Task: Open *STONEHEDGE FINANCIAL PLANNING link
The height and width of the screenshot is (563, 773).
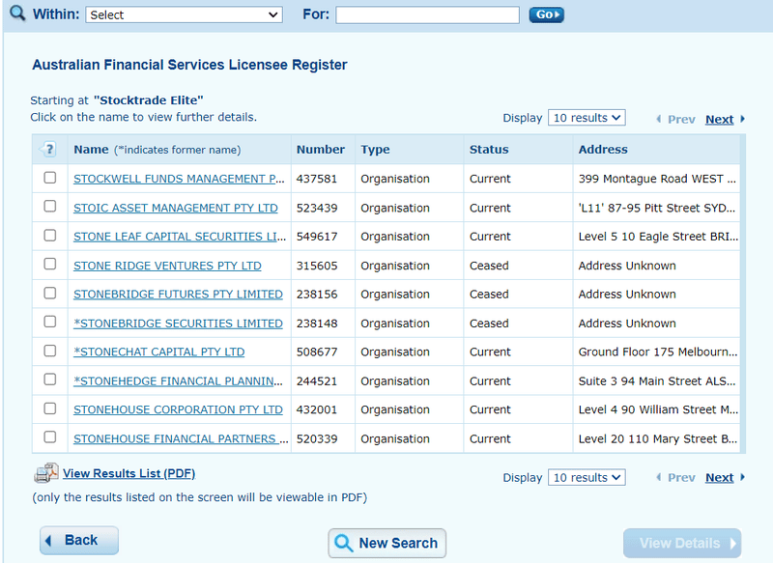Action: (178, 380)
